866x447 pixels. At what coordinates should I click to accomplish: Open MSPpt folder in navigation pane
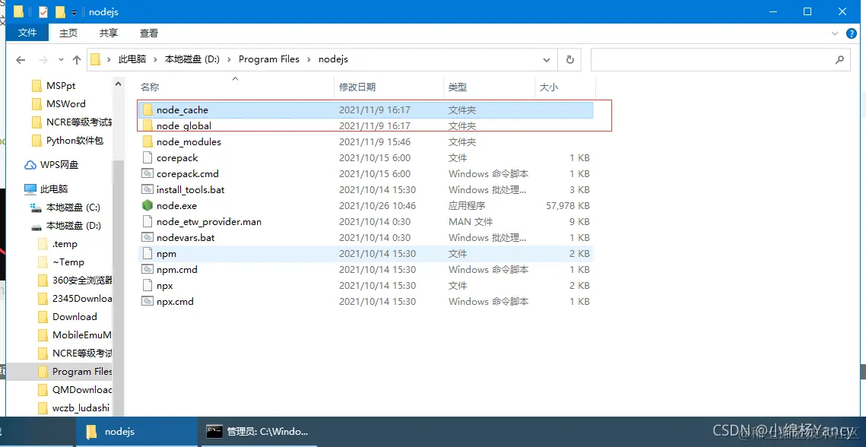click(x=61, y=86)
